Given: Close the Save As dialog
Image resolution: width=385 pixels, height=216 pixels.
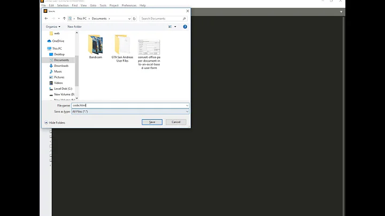Looking at the screenshot, I should click(x=188, y=11).
